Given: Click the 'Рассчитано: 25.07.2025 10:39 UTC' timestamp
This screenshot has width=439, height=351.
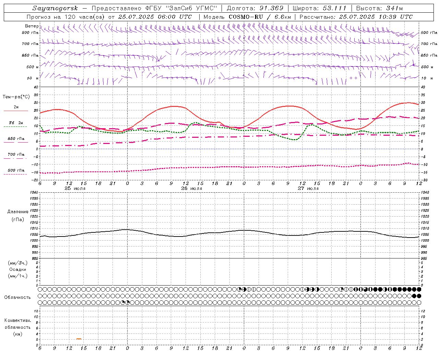Looking at the screenshot, I should 356,17.
